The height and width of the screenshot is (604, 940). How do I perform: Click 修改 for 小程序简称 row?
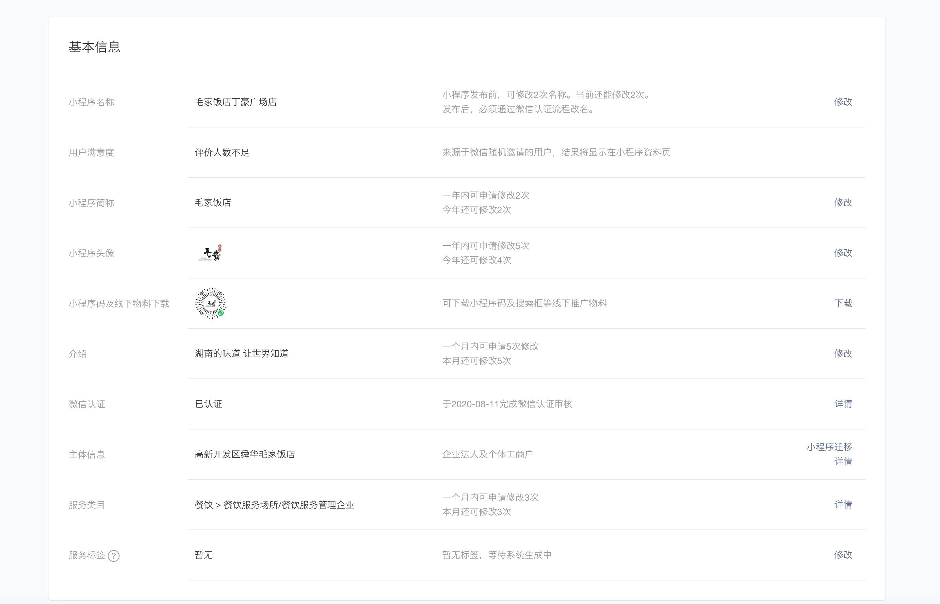tap(843, 202)
